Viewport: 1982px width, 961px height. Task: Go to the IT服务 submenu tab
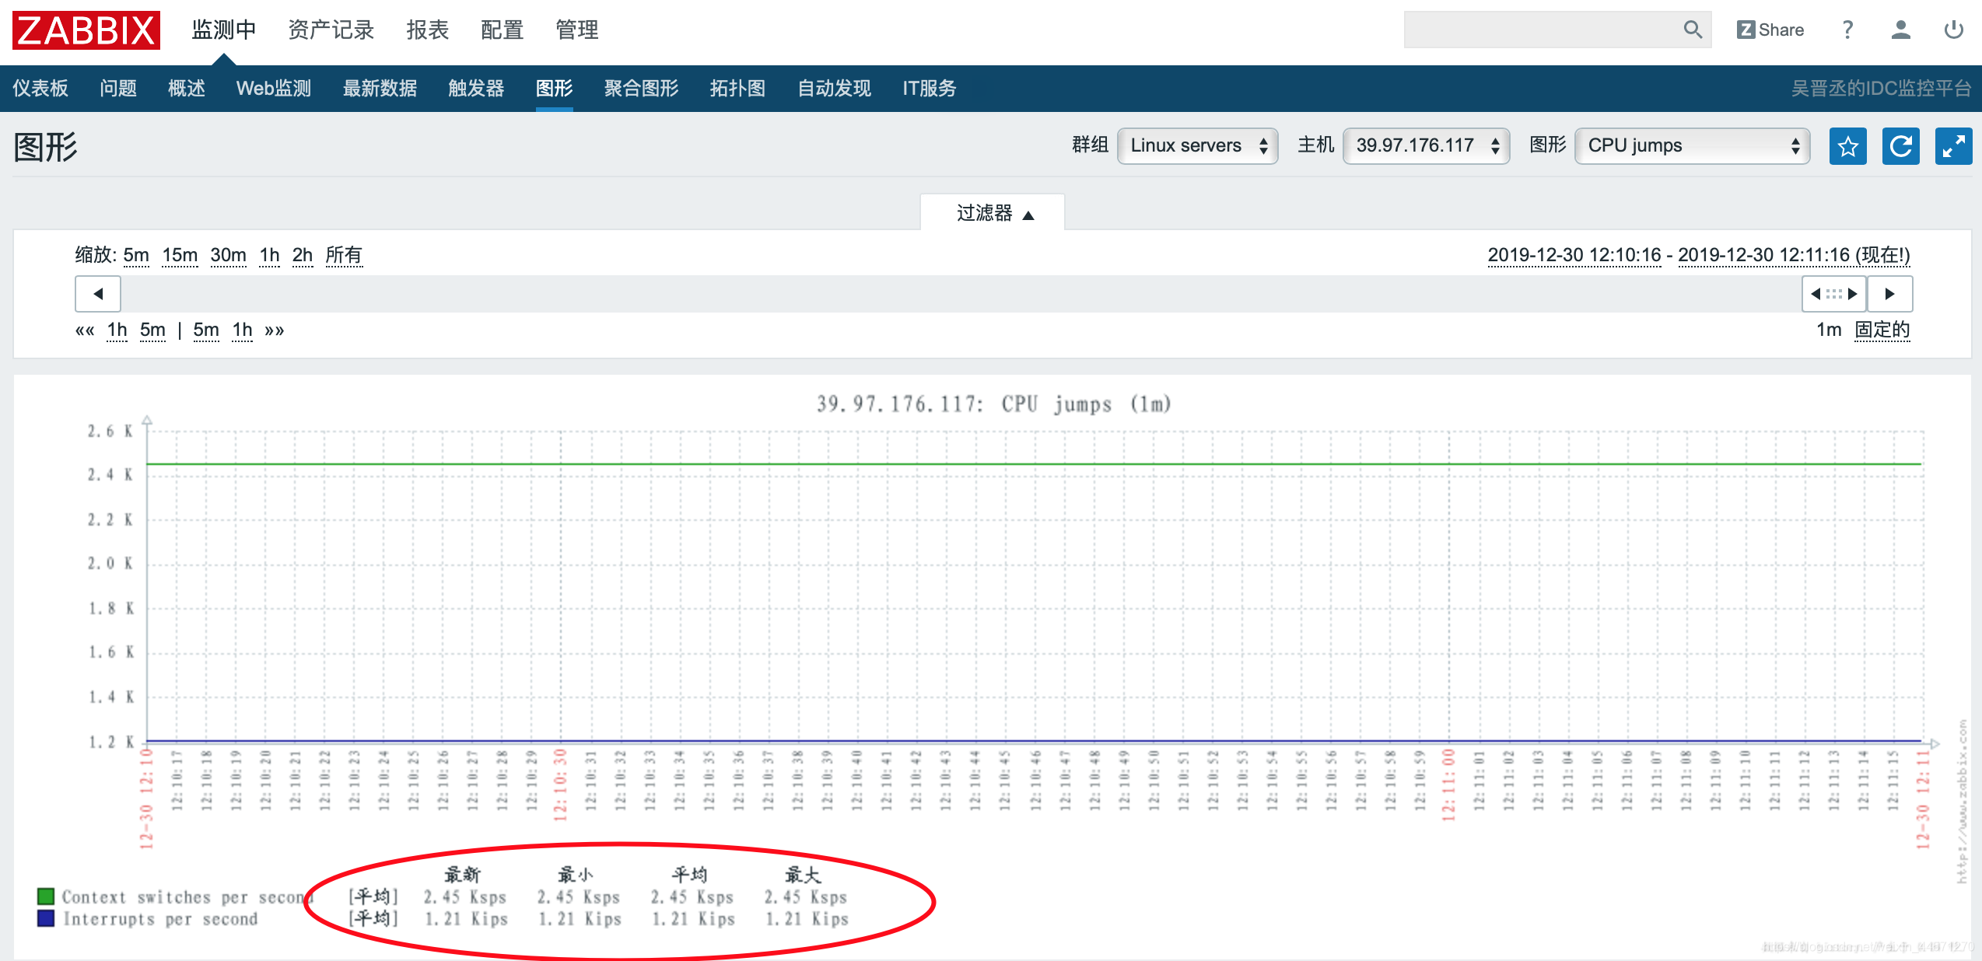(x=930, y=89)
